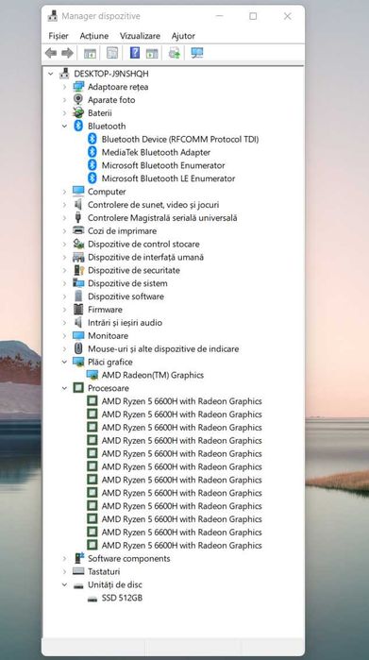Click the Show/Hide console tree toolbar icon
369x660 pixels.
coord(90,54)
